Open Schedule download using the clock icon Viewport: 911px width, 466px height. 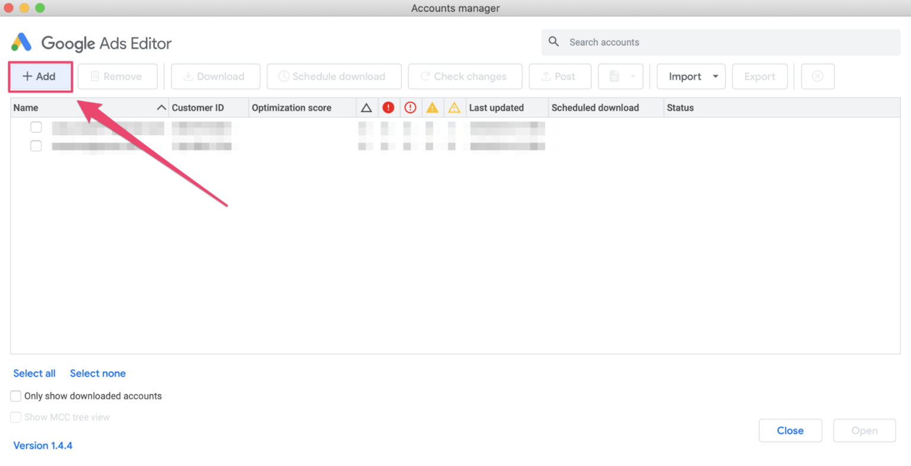pos(285,76)
